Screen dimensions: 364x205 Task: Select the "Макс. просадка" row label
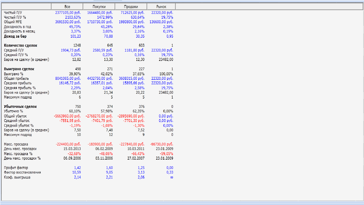(16, 144)
